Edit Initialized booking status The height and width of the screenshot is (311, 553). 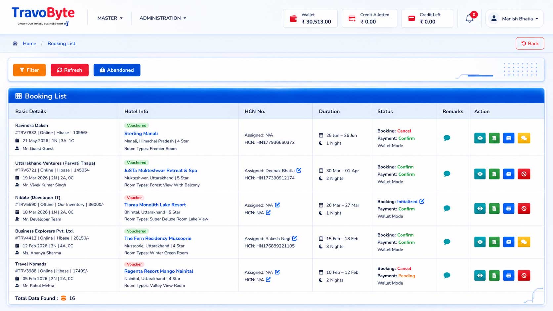pyautogui.click(x=422, y=201)
